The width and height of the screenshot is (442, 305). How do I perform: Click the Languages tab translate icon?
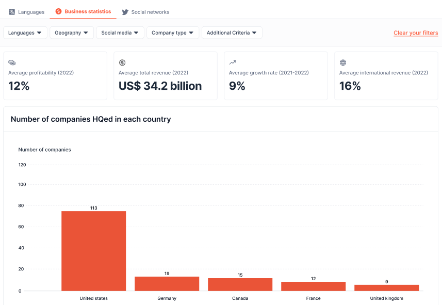12,12
